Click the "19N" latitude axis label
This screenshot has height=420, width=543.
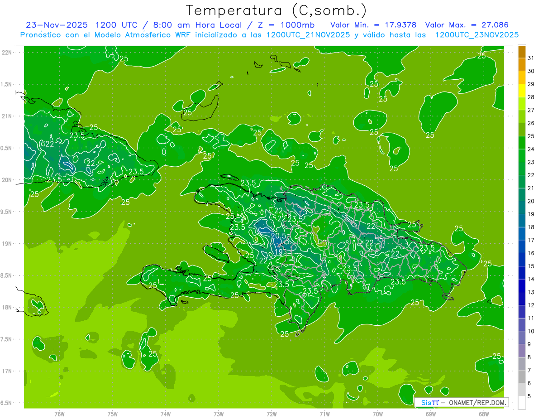[x=7, y=243]
